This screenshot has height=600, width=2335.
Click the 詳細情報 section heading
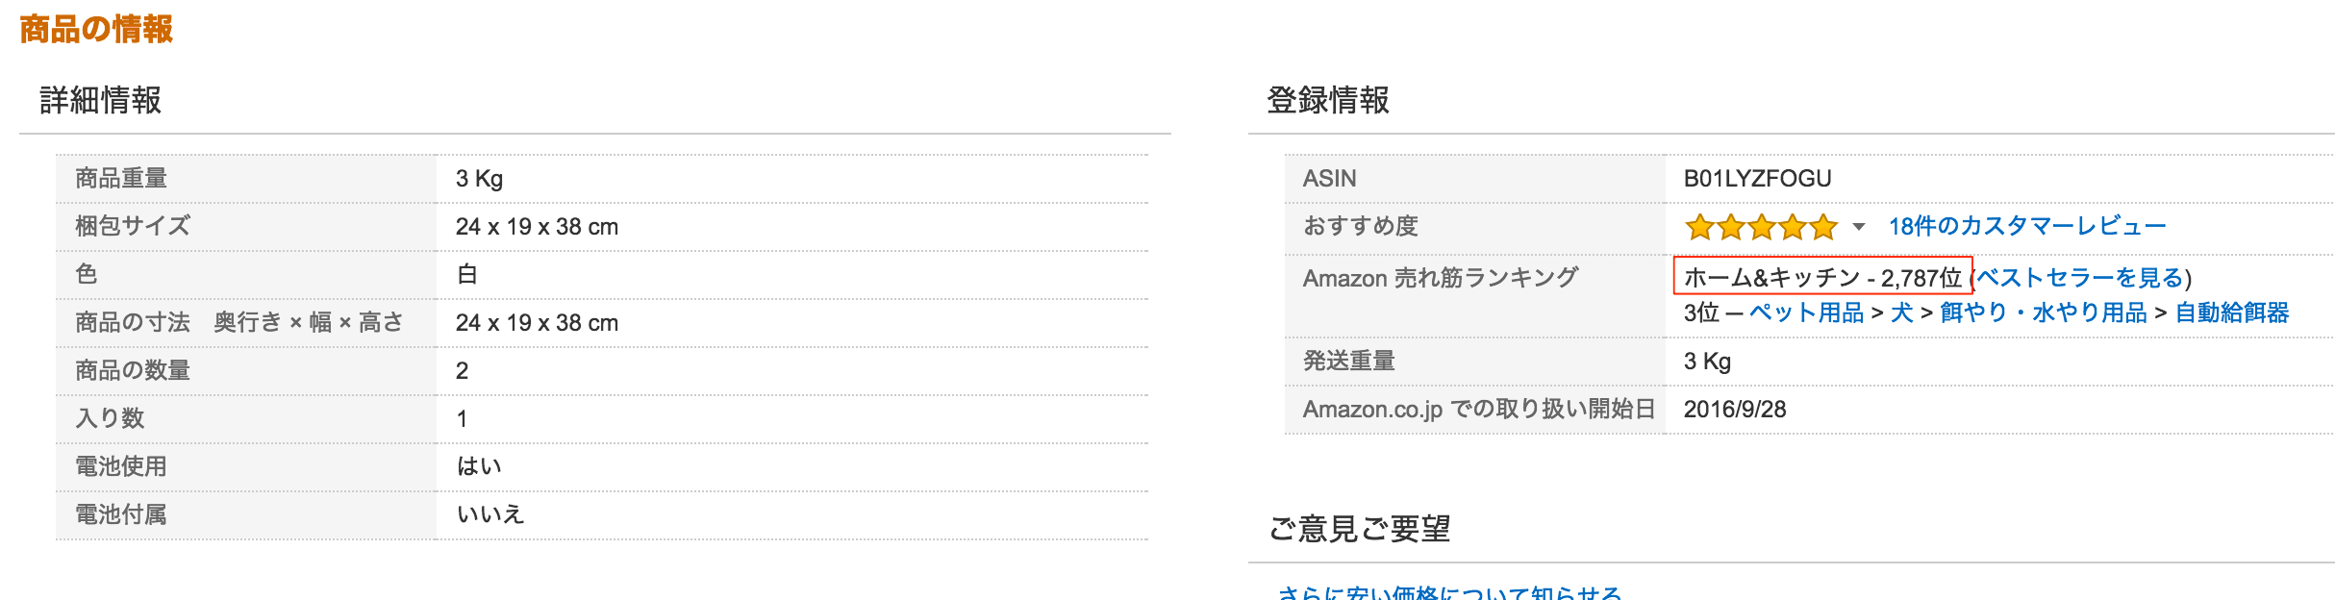coord(100,100)
